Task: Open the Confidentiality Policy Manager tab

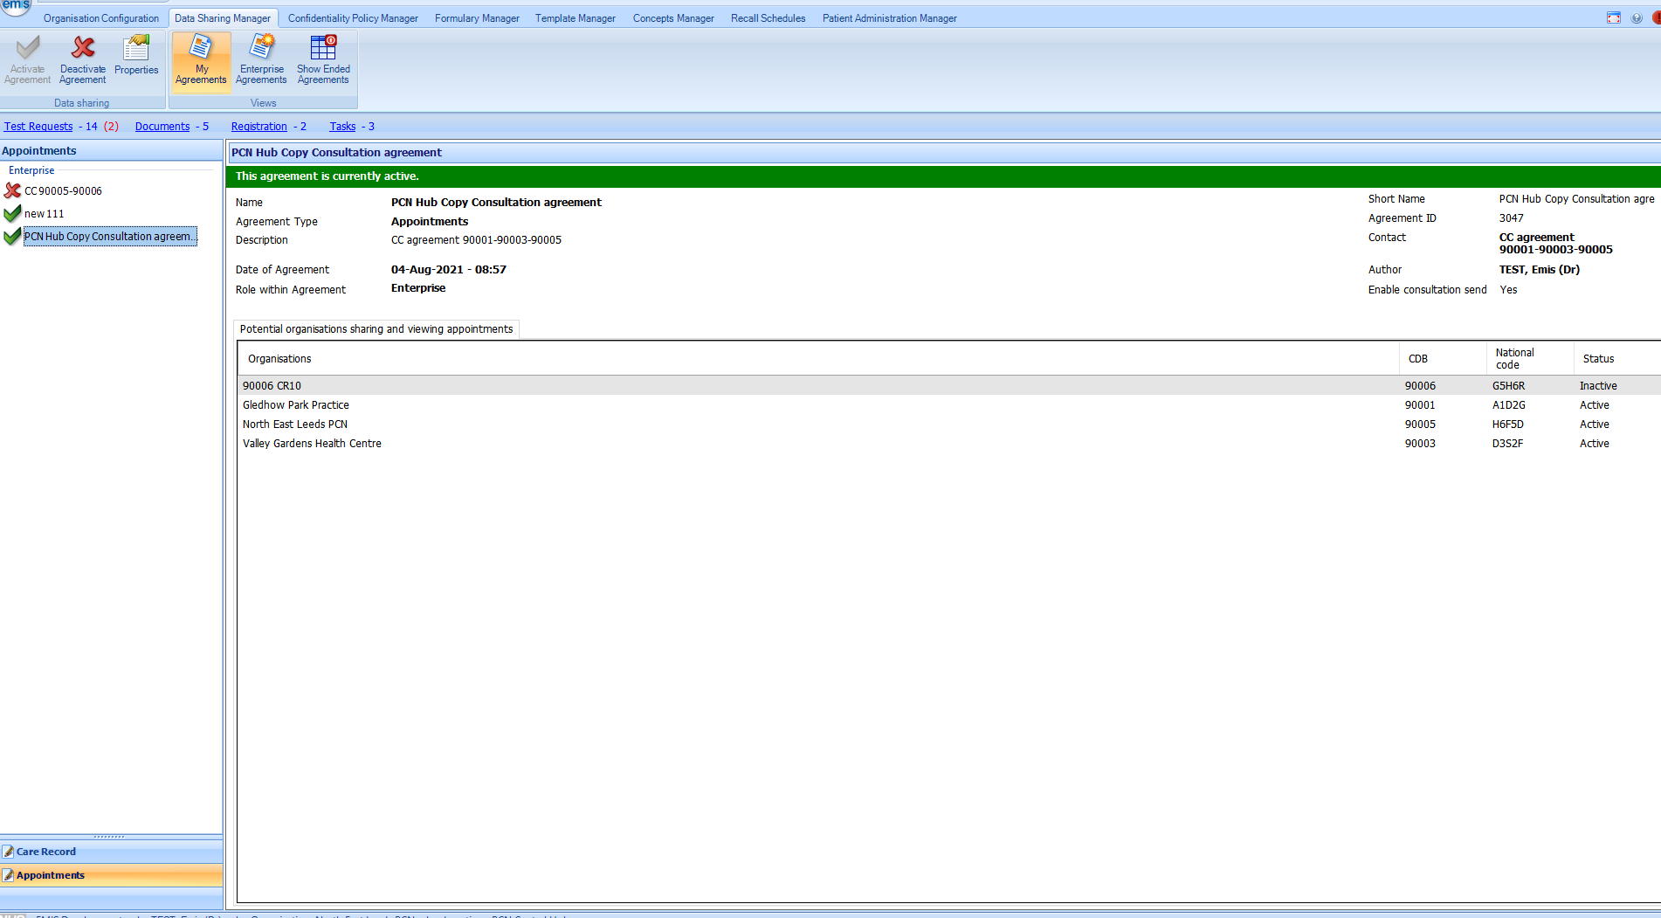Action: coord(353,18)
